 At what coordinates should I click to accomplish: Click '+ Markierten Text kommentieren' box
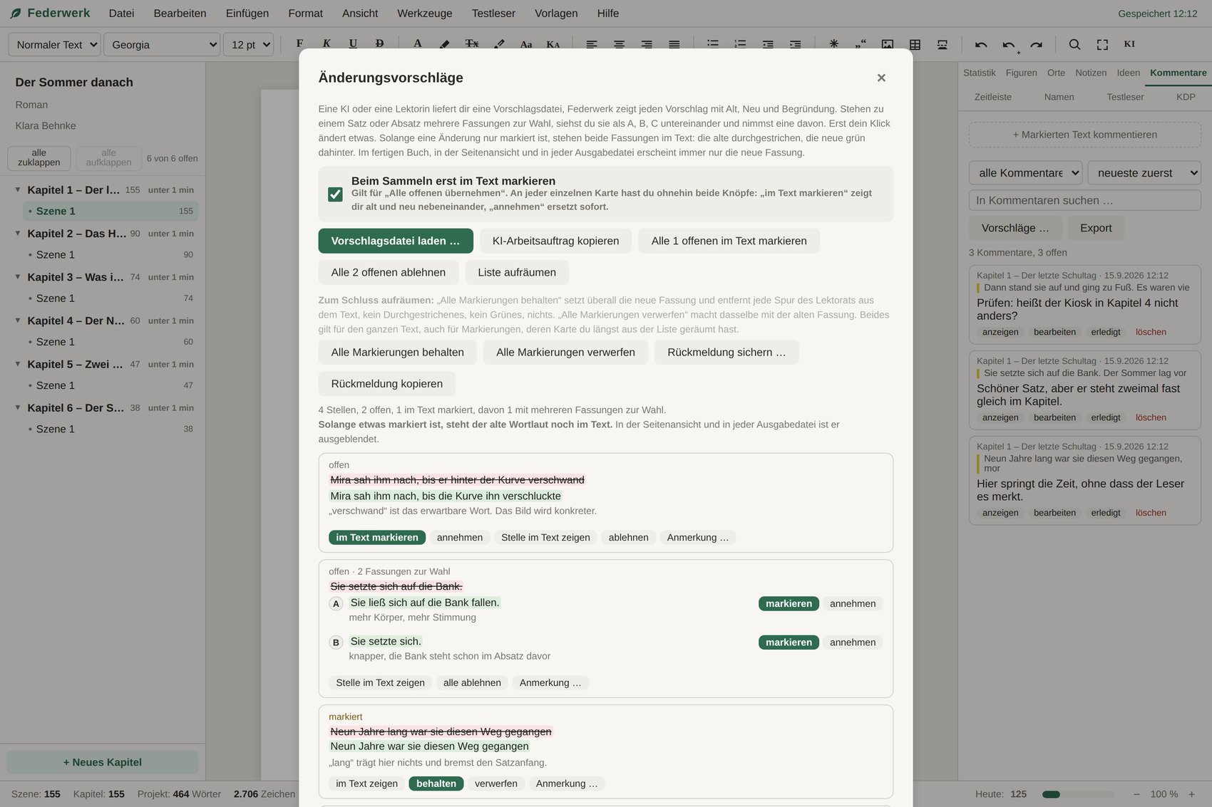click(1084, 135)
